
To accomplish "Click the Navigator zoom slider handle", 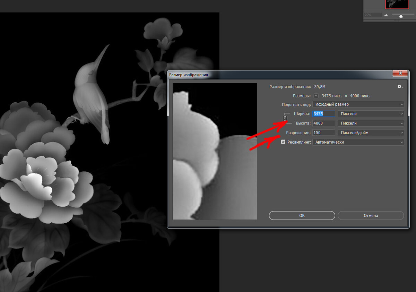I will coord(401,16).
